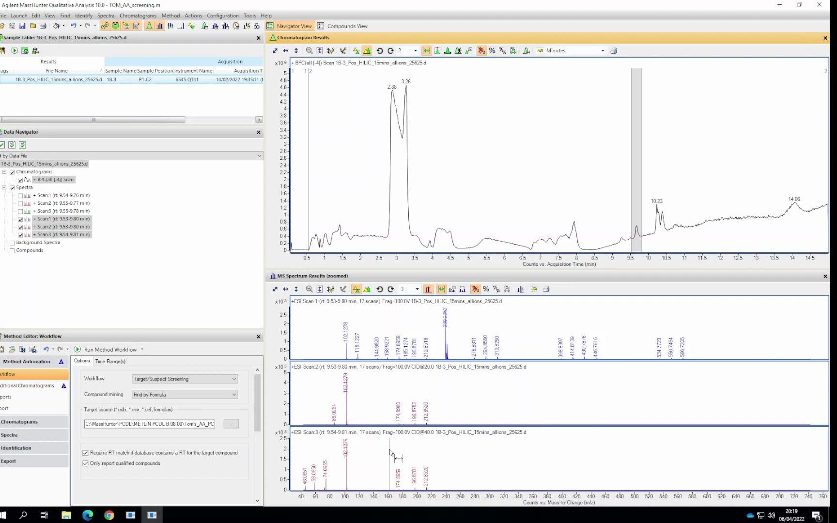Open spectrum pane count dropdown showing 3

coord(417,289)
